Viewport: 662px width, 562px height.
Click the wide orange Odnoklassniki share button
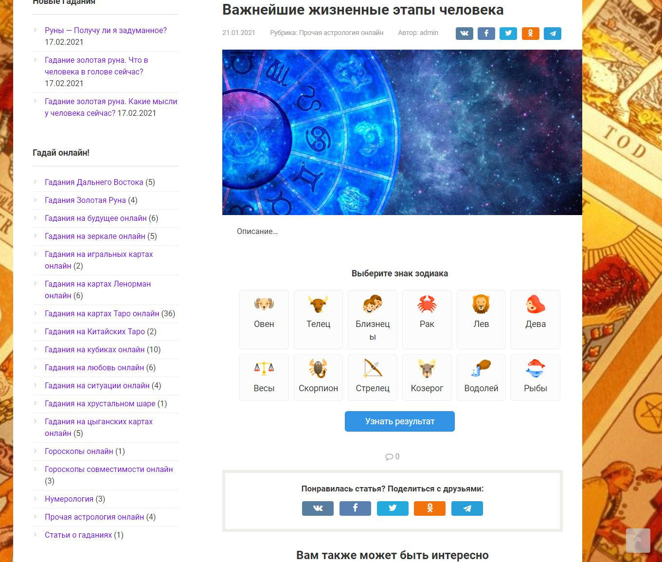429,508
